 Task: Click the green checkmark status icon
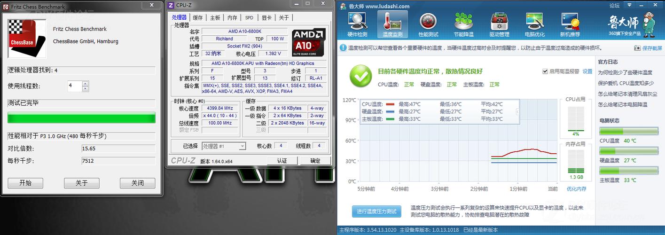[x=361, y=75]
